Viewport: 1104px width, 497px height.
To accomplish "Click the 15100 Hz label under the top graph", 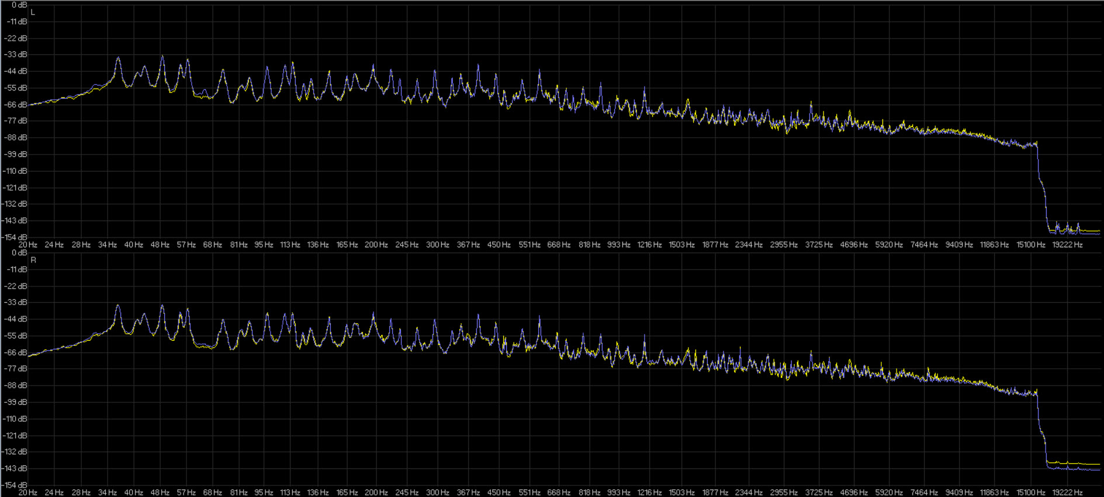I will (1030, 245).
